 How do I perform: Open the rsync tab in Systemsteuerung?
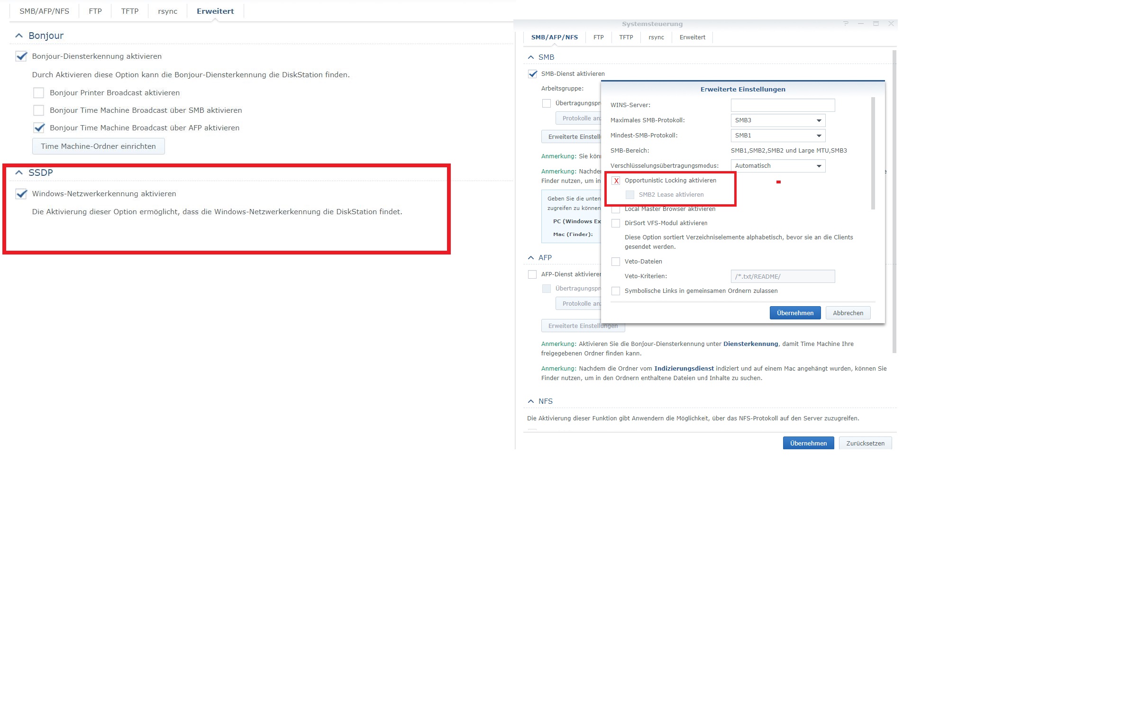656,37
